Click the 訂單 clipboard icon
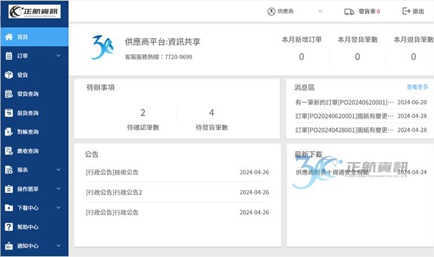Viewport: 434px width, 257px height. [x=9, y=56]
